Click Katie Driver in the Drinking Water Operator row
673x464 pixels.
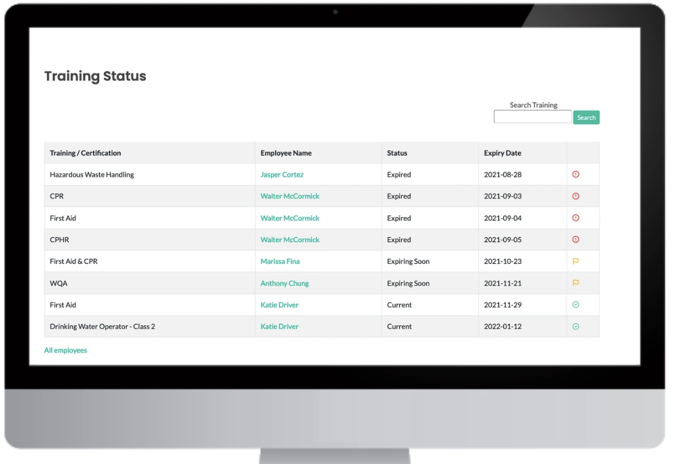[279, 326]
